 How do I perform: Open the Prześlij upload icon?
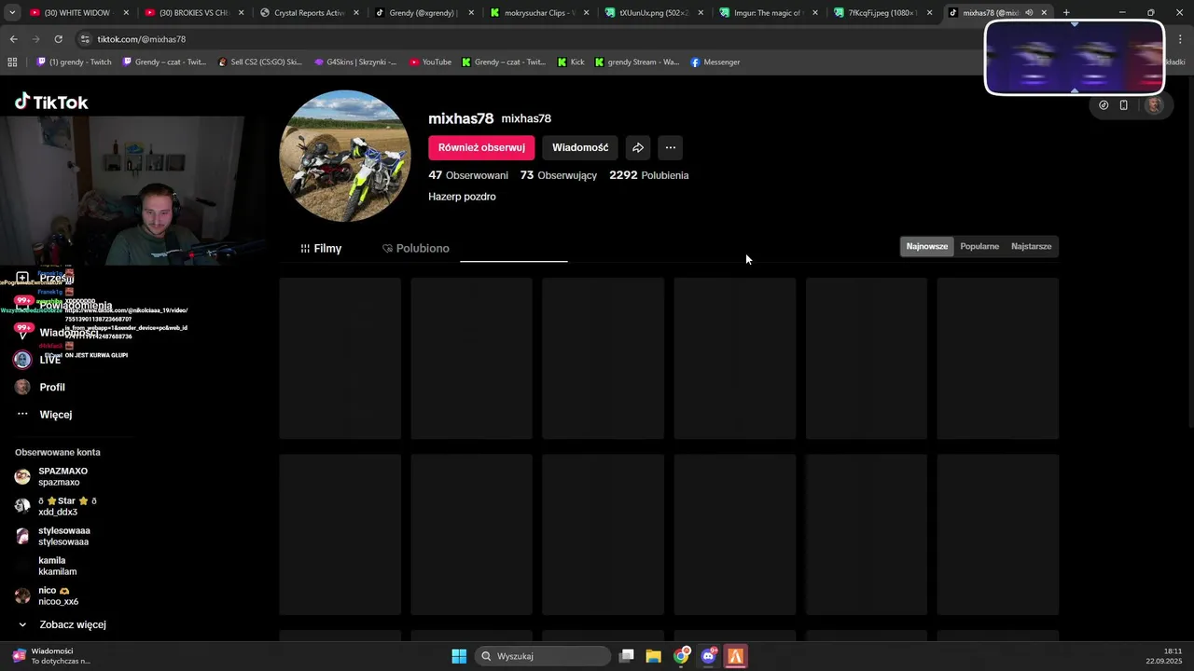22,278
